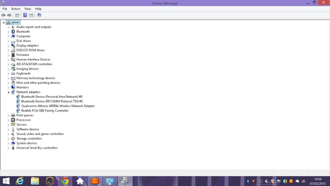Click the Sensors category icon
The image size is (330, 186).
[x=13, y=124]
